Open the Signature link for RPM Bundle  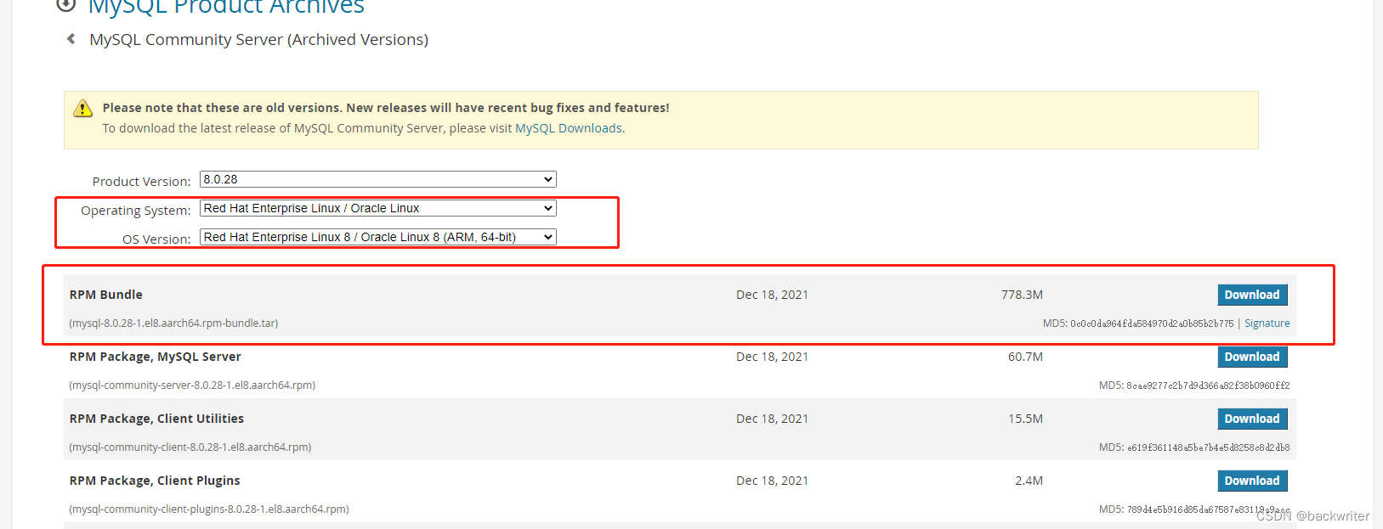click(x=1267, y=324)
